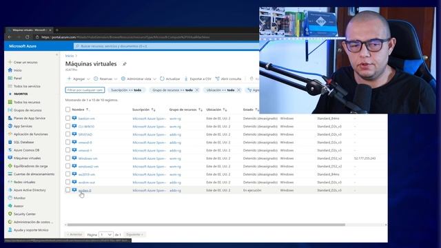Open Ayuda y soporte técnico
This screenshot has height=248, width=441.
point(31,230)
